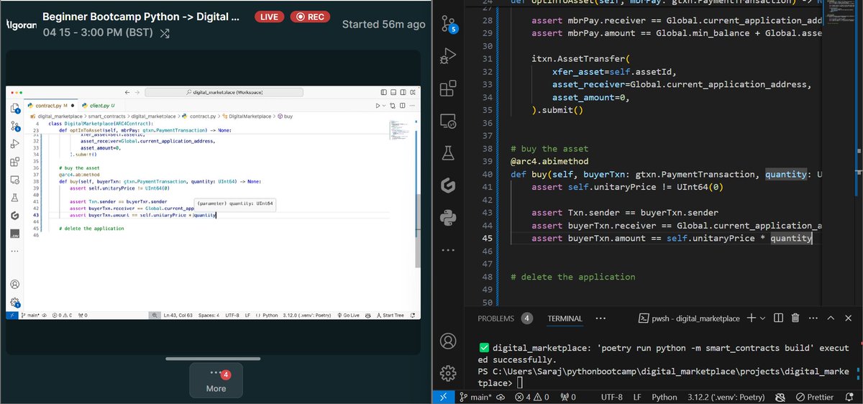Click 'Ln 43, Col 63' in livestream status bar
The height and width of the screenshot is (404, 863).
click(178, 315)
